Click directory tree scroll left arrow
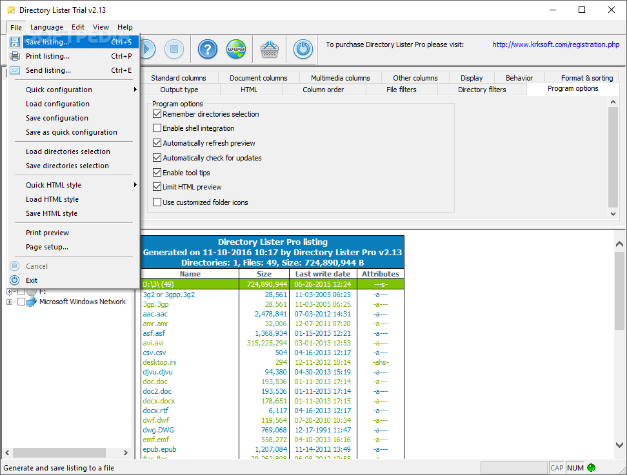 pyautogui.click(x=7, y=452)
